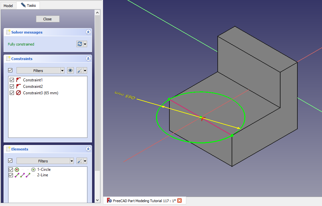Click the diameter icon of Constraint3
322x206 pixels.
coord(19,93)
